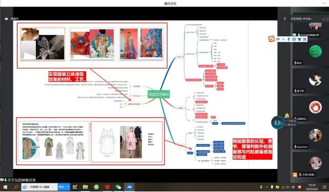Image resolution: width=329 pixels, height=192 pixels.
Task: Open WeChat from the taskbar
Action: [118, 187]
